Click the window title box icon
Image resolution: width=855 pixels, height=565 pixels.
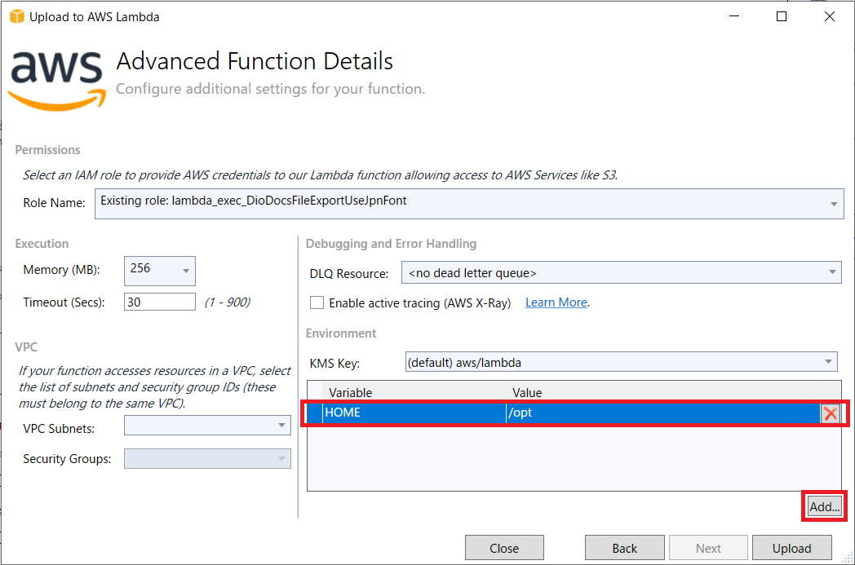click(x=17, y=17)
